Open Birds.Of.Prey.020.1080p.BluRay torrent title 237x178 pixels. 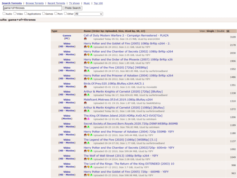[114, 83]
